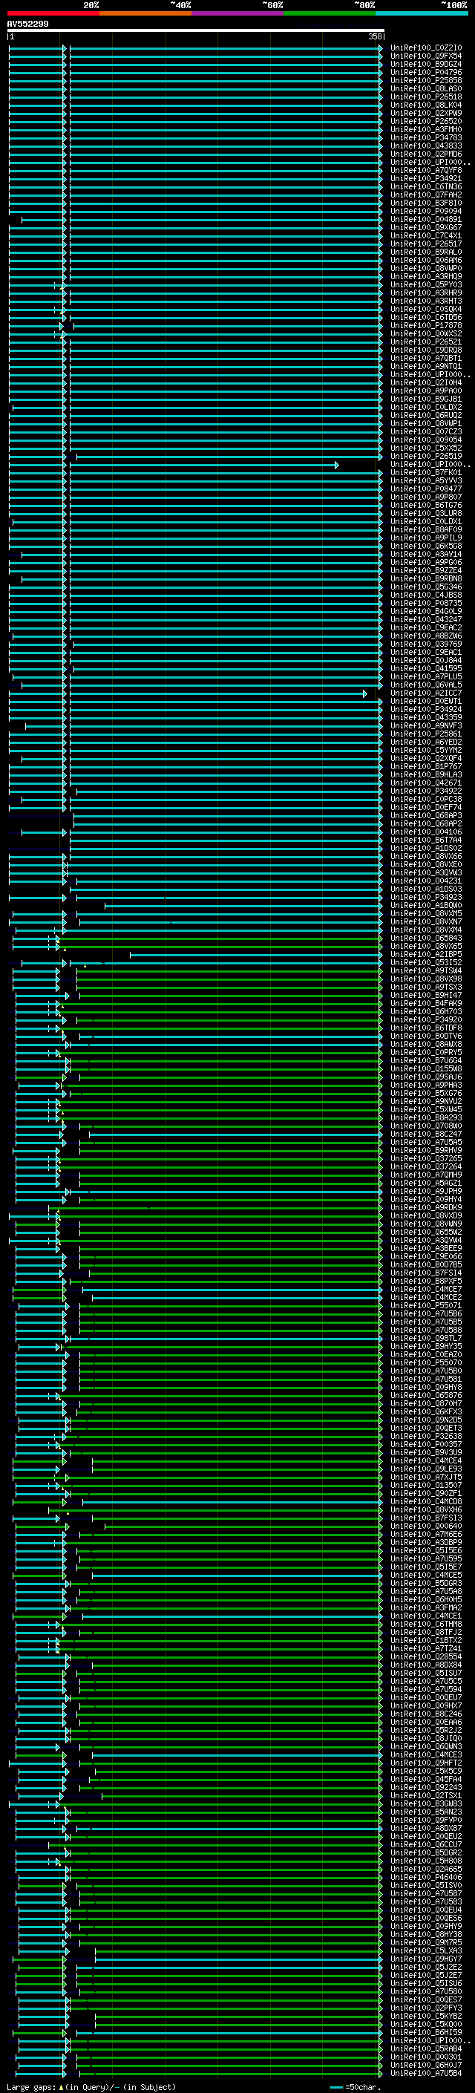Click label UniRef100_P26518
This screenshot has width=475, height=2093.
(x=426, y=97)
